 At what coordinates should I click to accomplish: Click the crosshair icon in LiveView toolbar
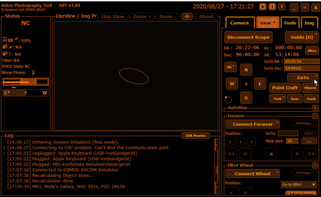tap(187, 16)
